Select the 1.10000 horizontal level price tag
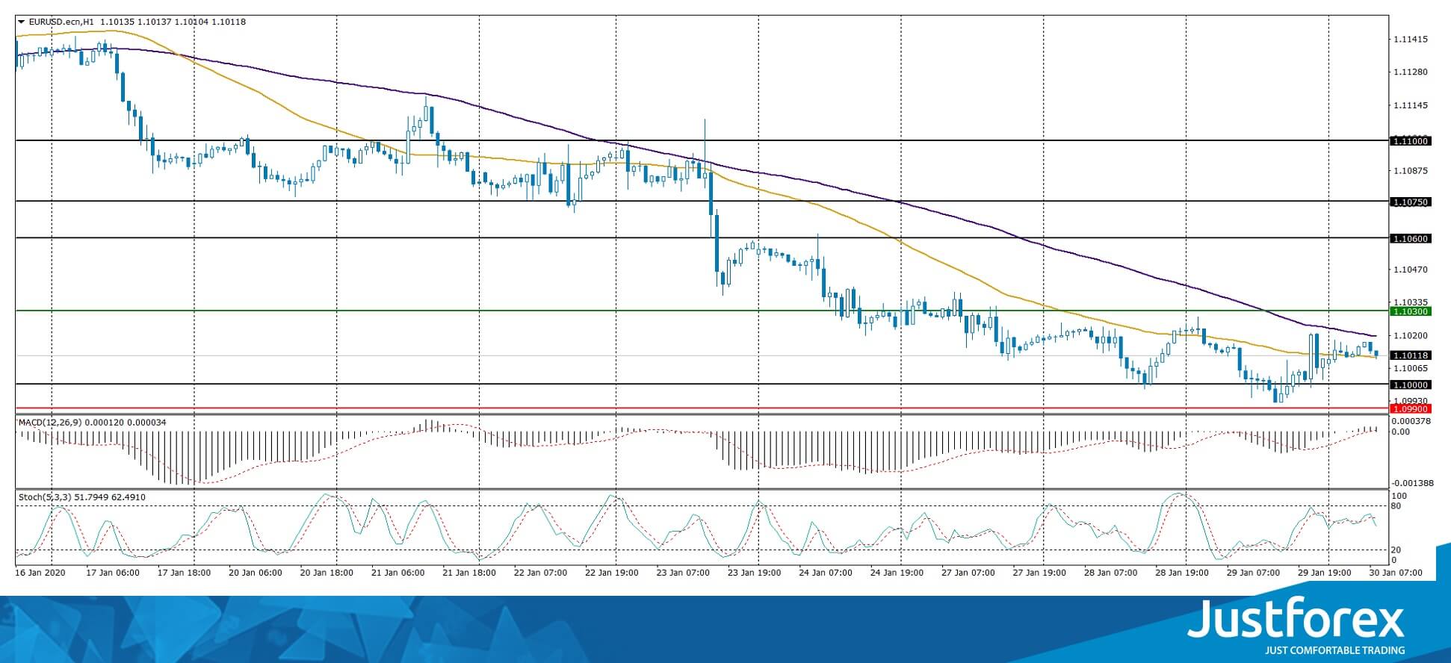Viewport: 1451px width, 663px height. pos(1410,385)
